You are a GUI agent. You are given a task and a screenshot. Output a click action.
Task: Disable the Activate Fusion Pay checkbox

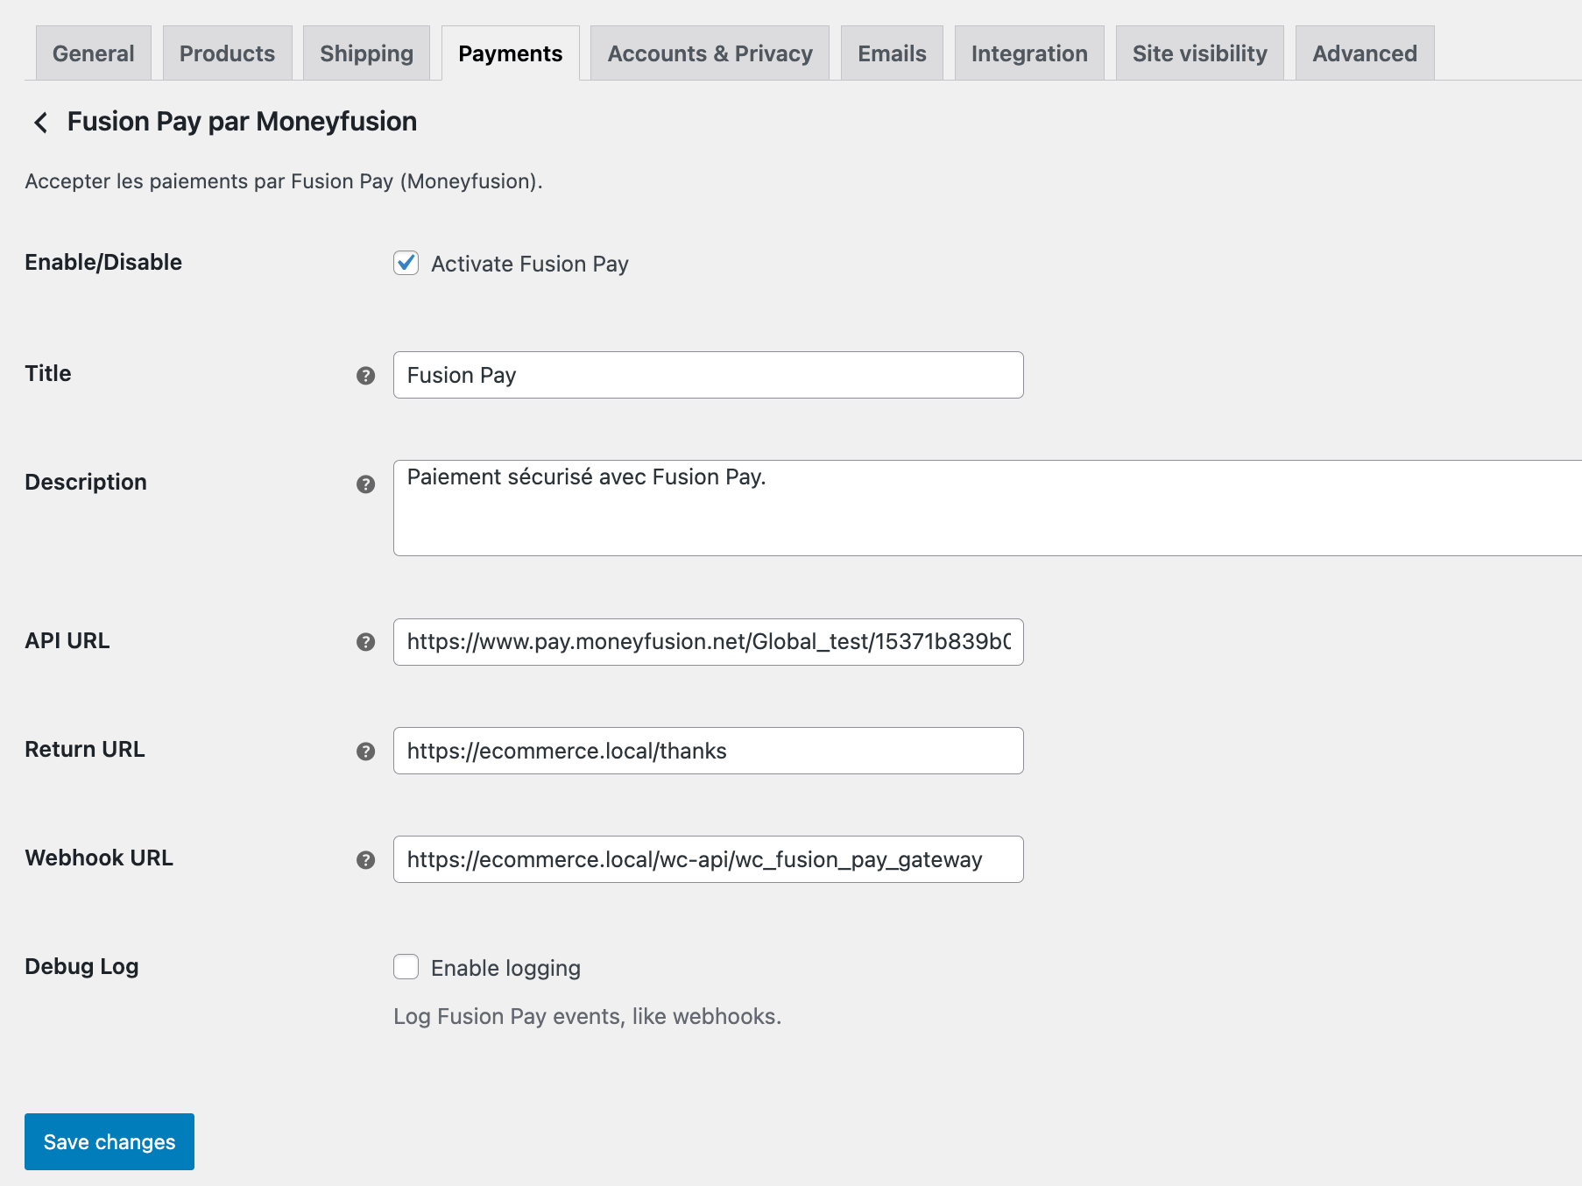(x=406, y=264)
